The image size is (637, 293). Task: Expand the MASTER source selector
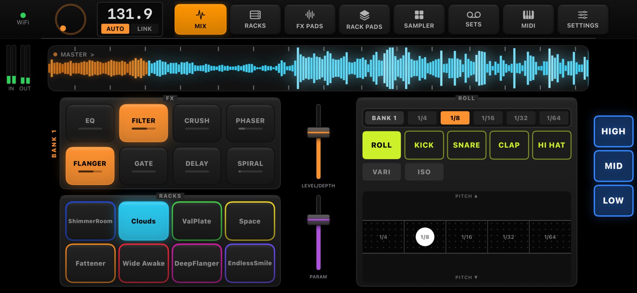tap(74, 54)
